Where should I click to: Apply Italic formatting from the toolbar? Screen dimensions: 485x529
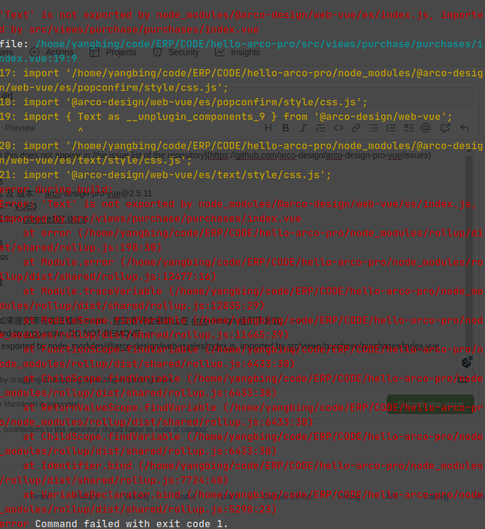[302, 128]
